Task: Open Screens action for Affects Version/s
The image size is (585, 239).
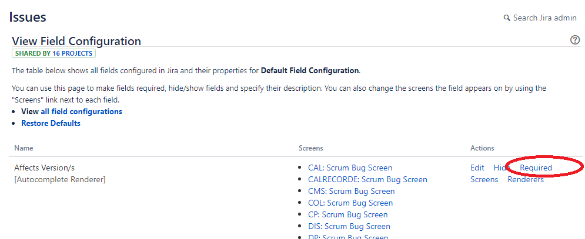Action: pyautogui.click(x=484, y=179)
